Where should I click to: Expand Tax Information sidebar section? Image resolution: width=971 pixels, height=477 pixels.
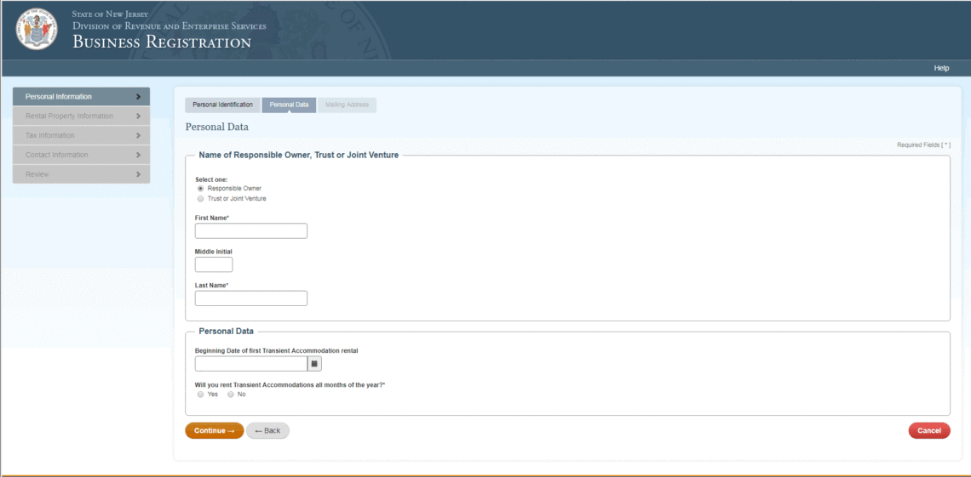tap(81, 136)
